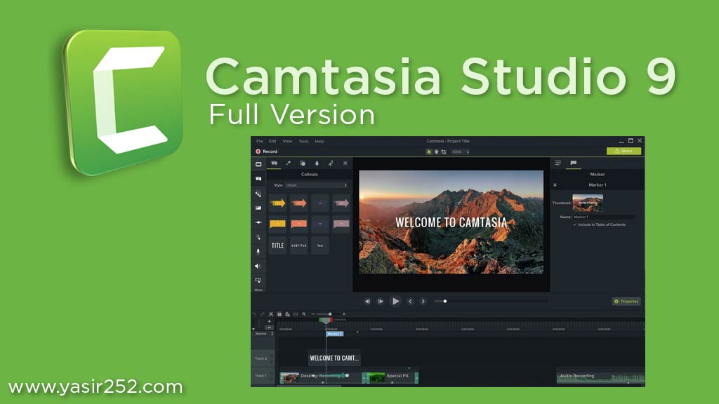
Task: Click the Marker 1 thumbnail image
Action: click(588, 203)
